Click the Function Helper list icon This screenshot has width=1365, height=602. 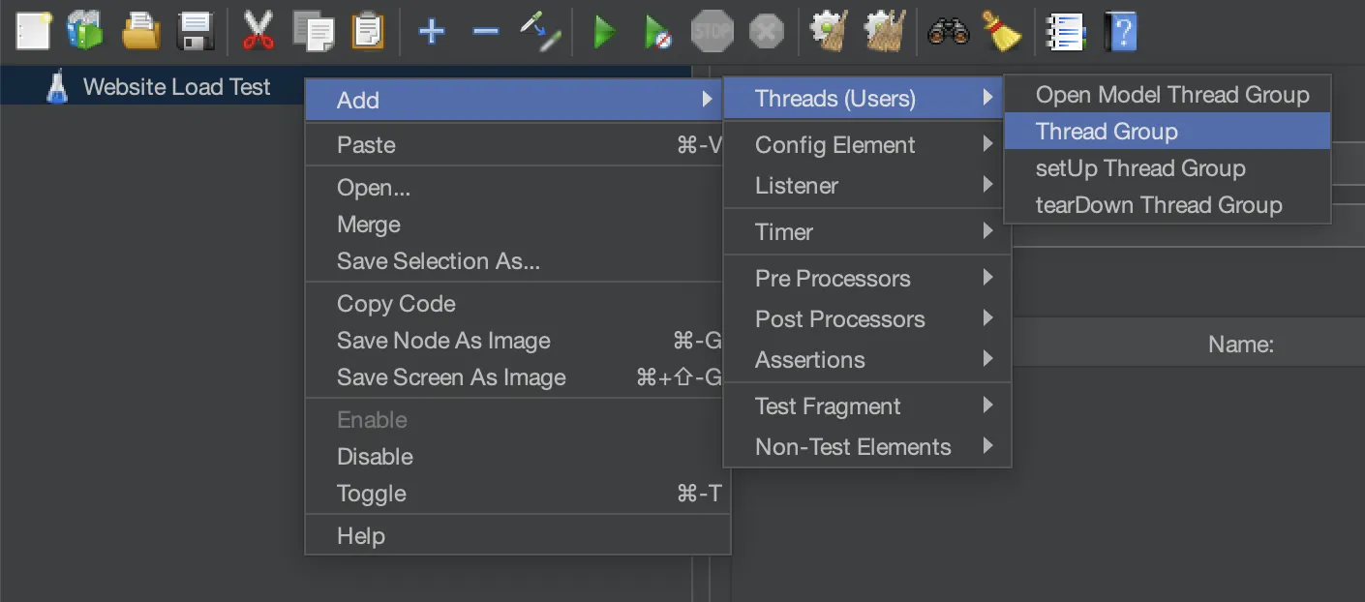point(1065,32)
